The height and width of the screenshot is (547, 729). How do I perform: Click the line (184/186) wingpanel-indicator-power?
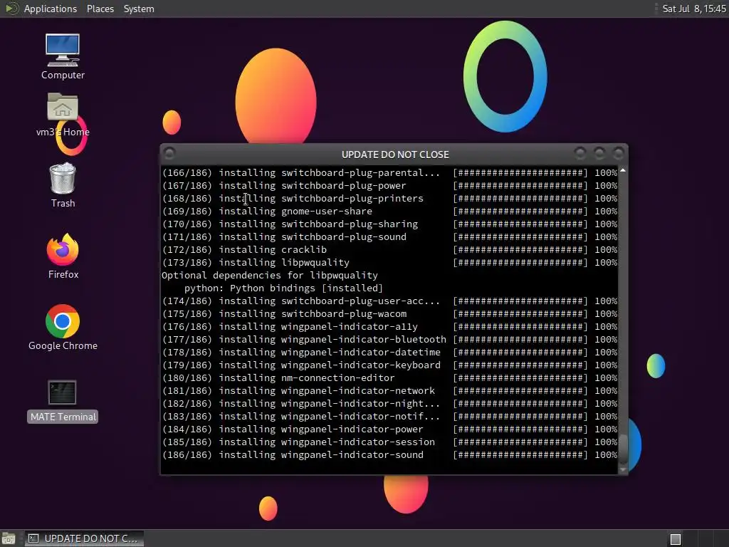389,429
